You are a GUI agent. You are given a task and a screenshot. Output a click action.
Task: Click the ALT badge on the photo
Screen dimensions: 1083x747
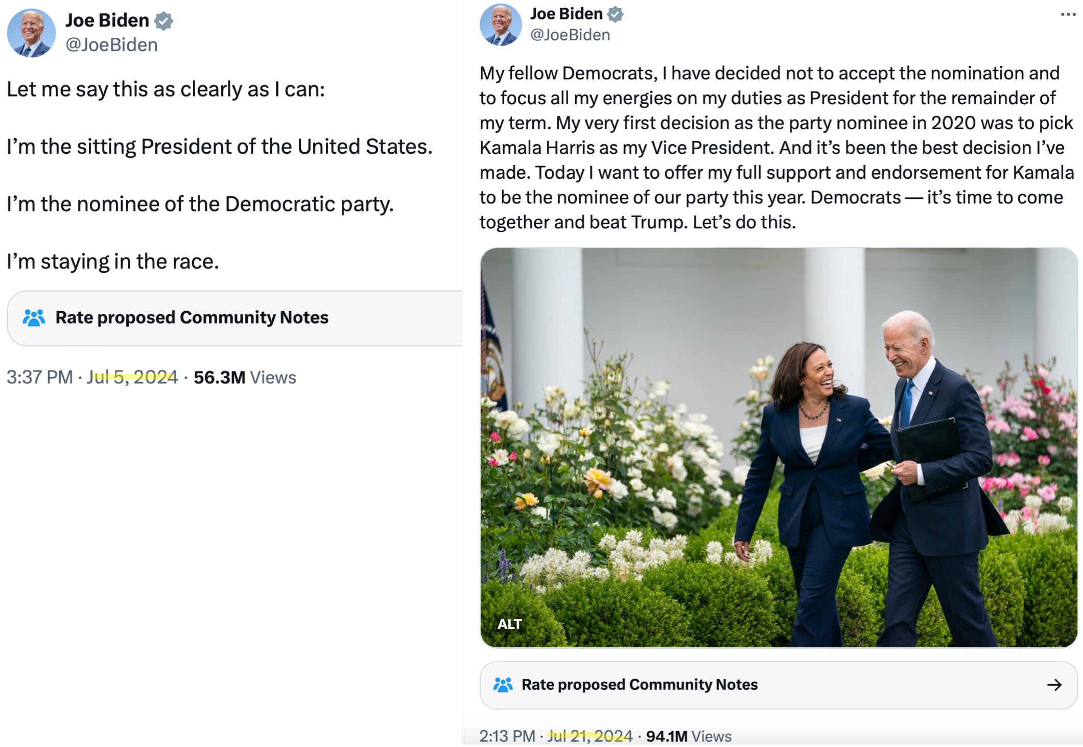coord(509,624)
